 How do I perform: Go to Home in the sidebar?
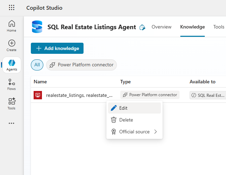coord(11,26)
